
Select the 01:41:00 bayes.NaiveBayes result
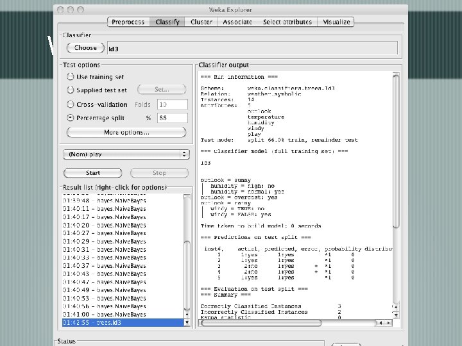click(103, 315)
